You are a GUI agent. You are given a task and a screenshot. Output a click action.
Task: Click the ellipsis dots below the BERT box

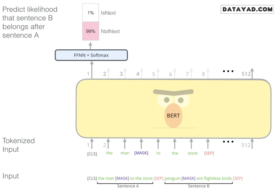pyautogui.click(x=228, y=142)
